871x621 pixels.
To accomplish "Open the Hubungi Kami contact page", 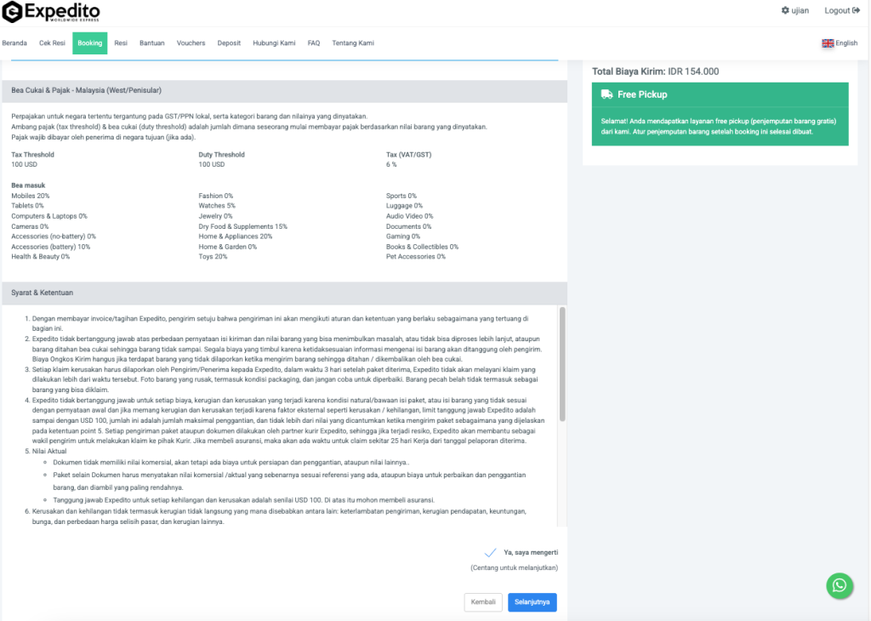I will (x=274, y=43).
